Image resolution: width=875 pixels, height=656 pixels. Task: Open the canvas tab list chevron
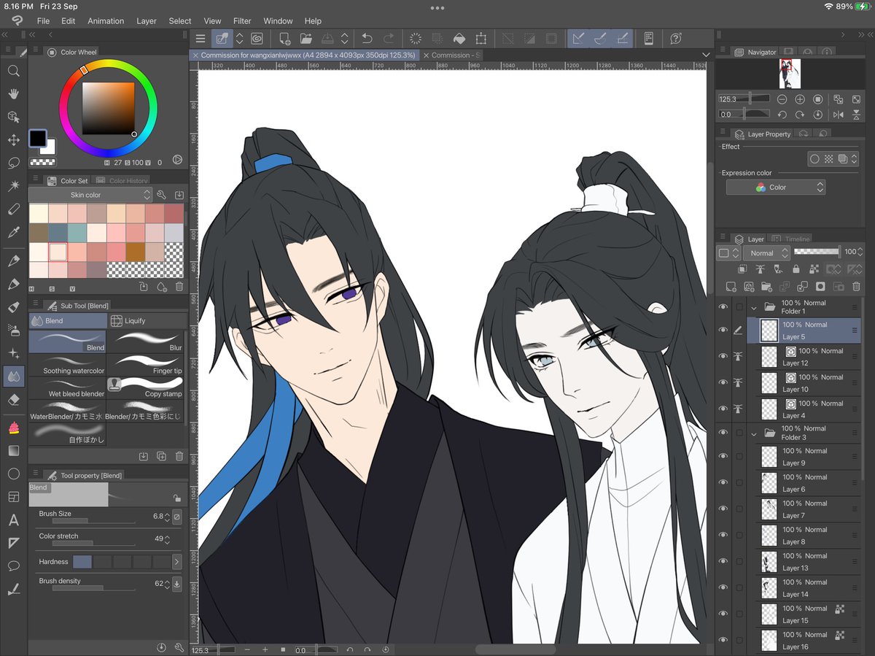click(706, 55)
